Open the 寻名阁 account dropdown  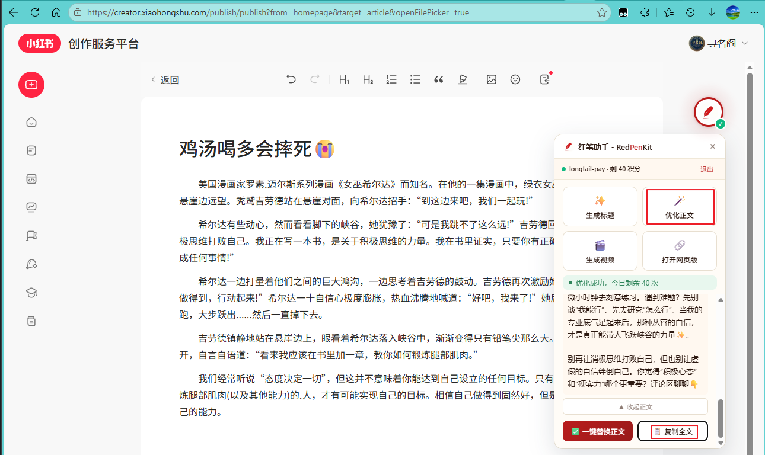[x=718, y=43]
